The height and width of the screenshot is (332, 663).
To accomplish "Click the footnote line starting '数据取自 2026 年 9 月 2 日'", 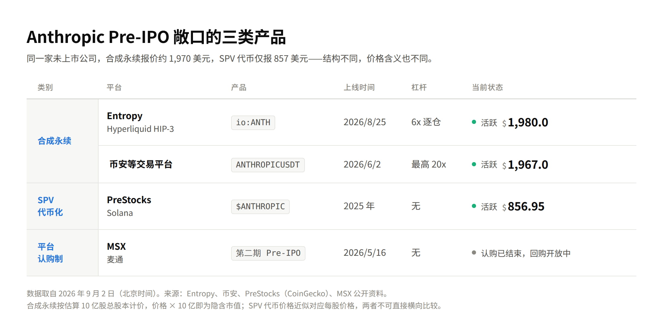I will point(207,294).
